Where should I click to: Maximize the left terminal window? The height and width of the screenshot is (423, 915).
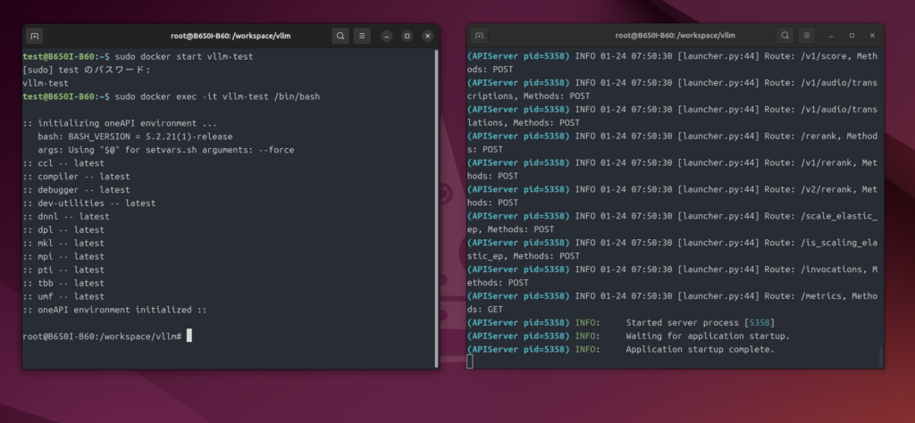pyautogui.click(x=407, y=36)
